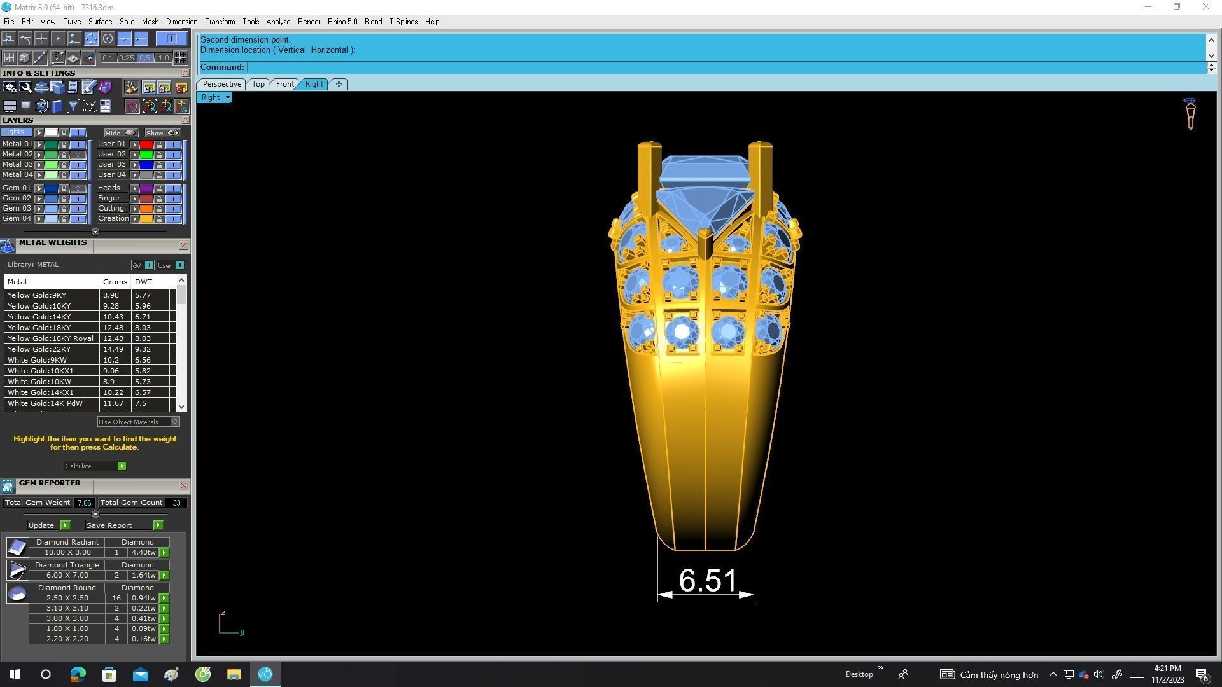This screenshot has height=687, width=1222.
Task: Toggle the Use Object Materials option
Action: point(174,422)
